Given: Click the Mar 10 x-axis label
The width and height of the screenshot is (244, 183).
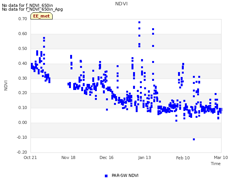Looking at the screenshot, I should [221, 157].
